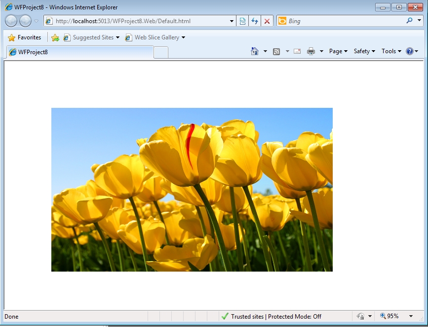Open the Page menu
428x327 pixels.
point(338,51)
